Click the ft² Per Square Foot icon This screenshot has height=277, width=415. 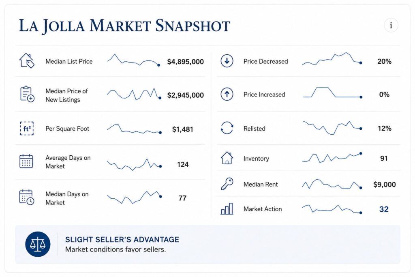(27, 129)
